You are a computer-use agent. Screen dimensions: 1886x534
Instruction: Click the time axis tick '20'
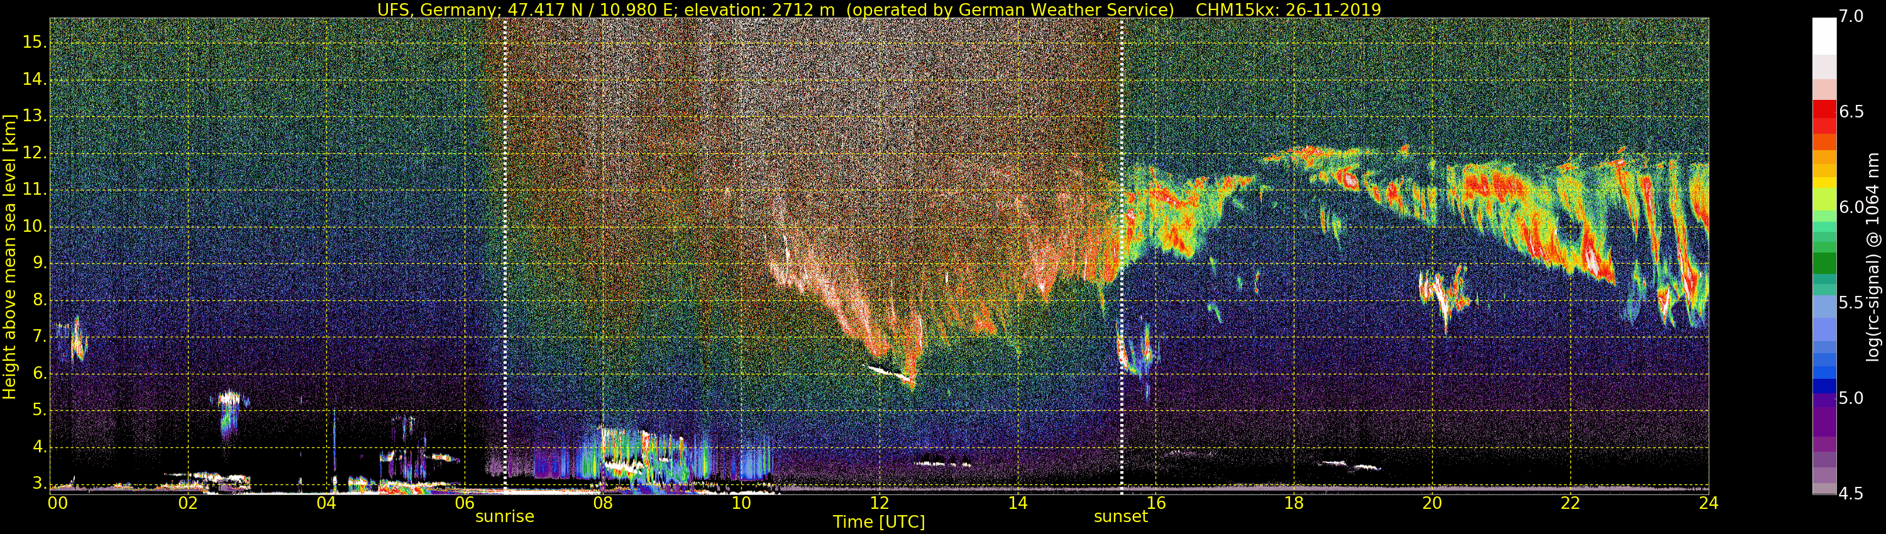click(x=1432, y=503)
